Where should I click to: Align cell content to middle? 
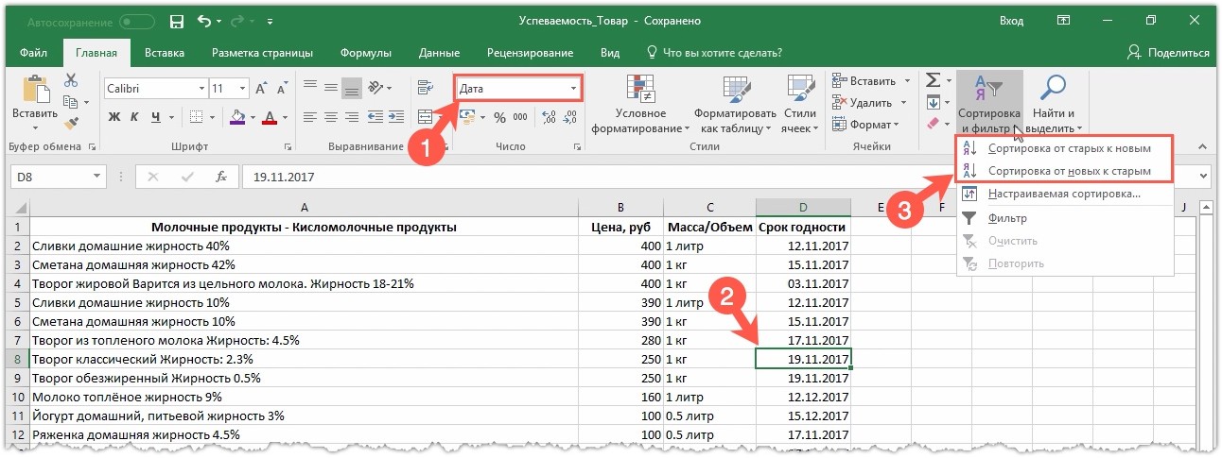330,88
